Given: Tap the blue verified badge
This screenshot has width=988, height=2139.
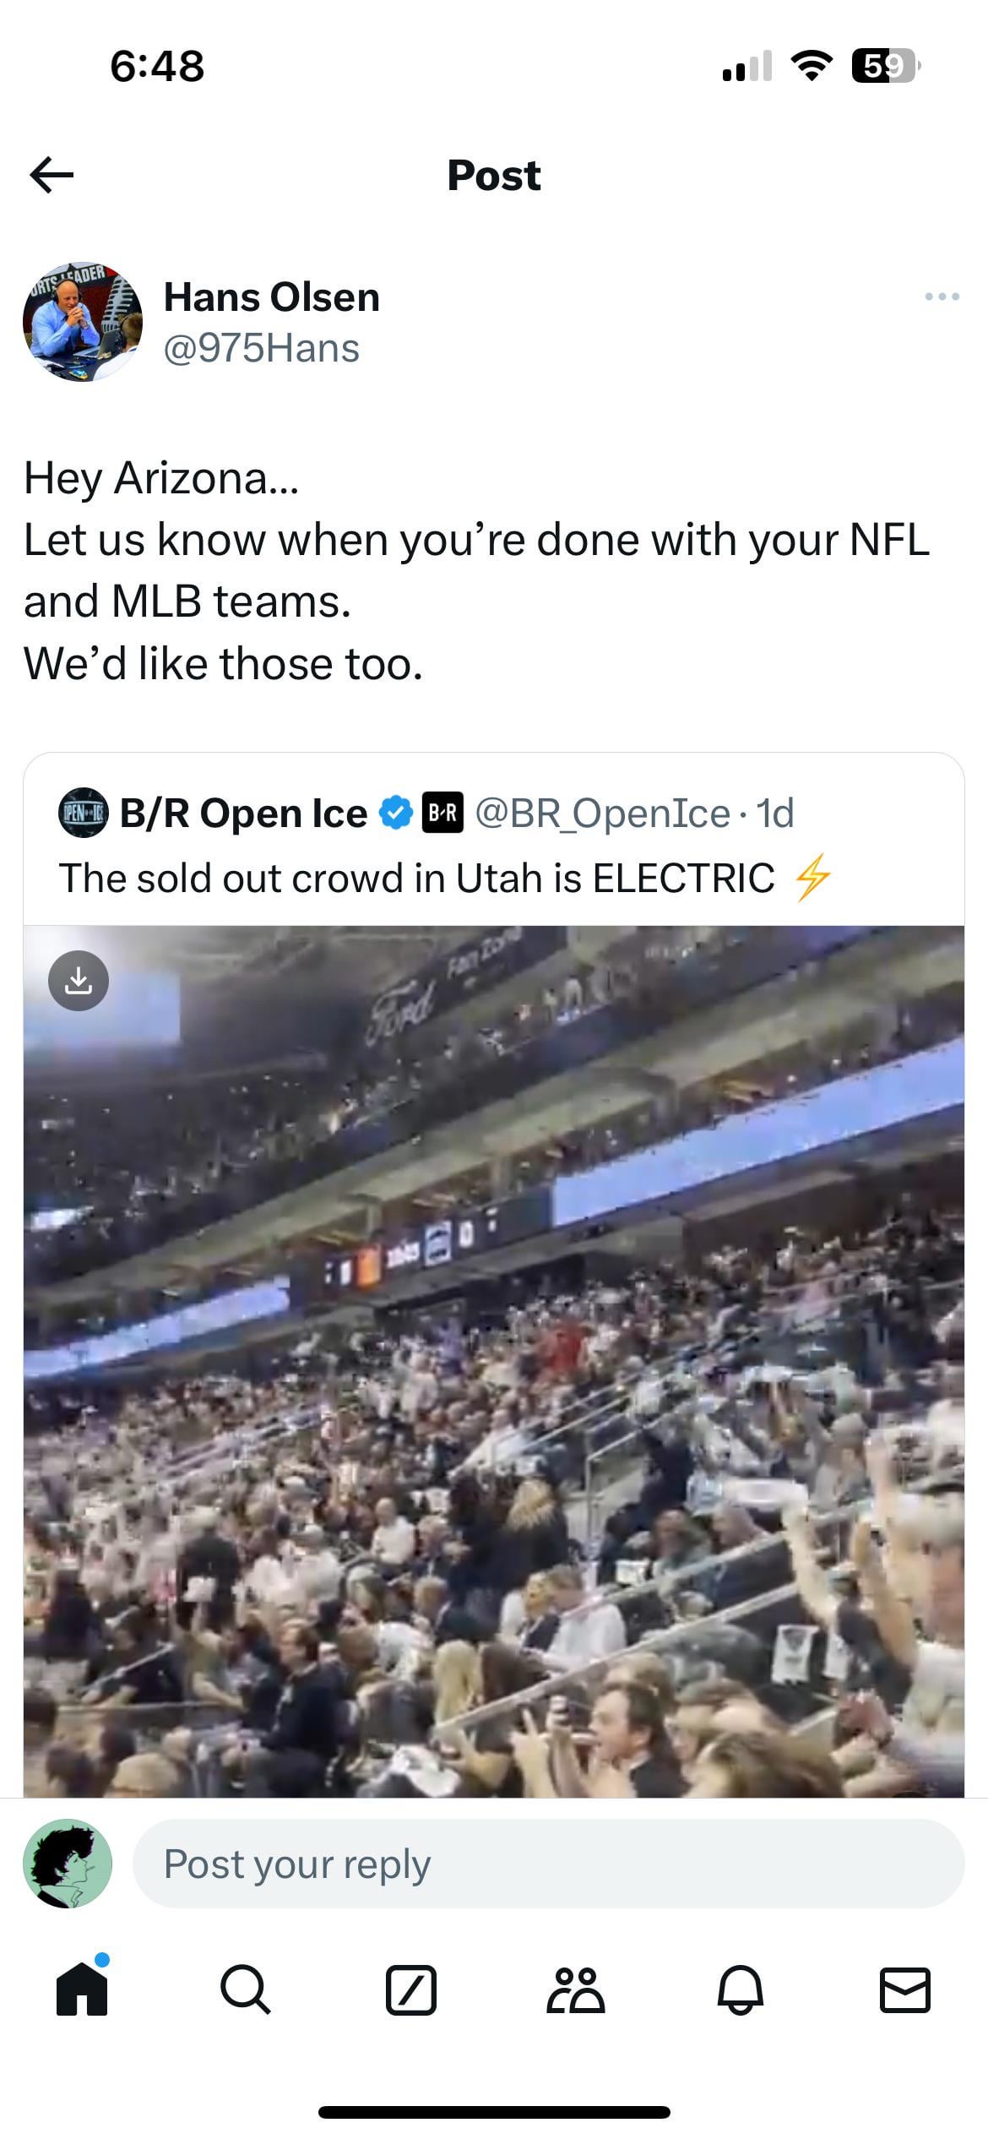Looking at the screenshot, I should pyautogui.click(x=395, y=813).
